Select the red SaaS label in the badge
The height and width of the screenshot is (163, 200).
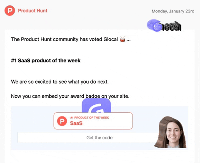76,123
